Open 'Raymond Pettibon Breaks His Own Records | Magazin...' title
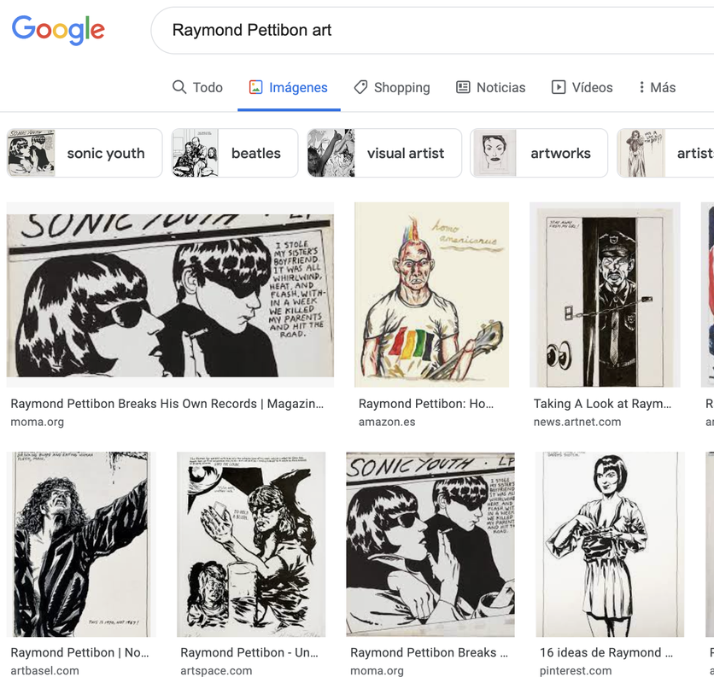Screen dimensions: 714x683 point(167,404)
